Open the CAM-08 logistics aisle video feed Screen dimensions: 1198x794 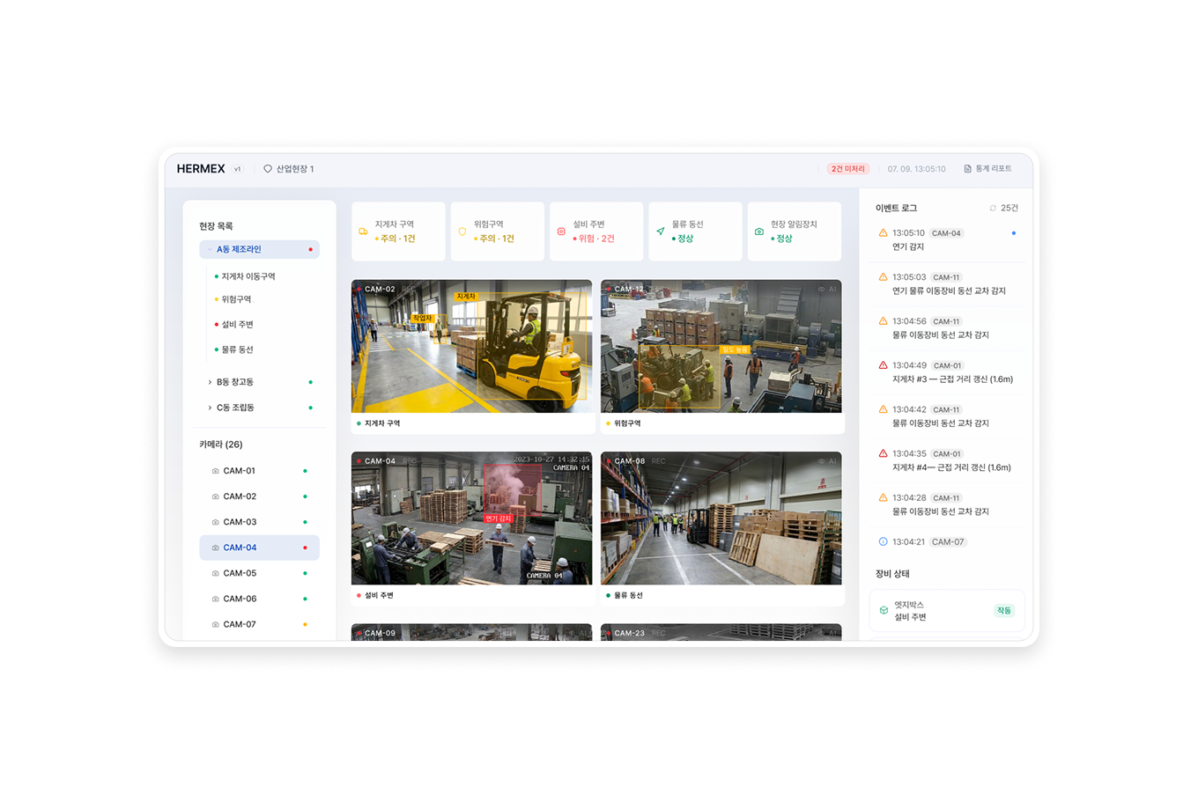click(x=721, y=518)
